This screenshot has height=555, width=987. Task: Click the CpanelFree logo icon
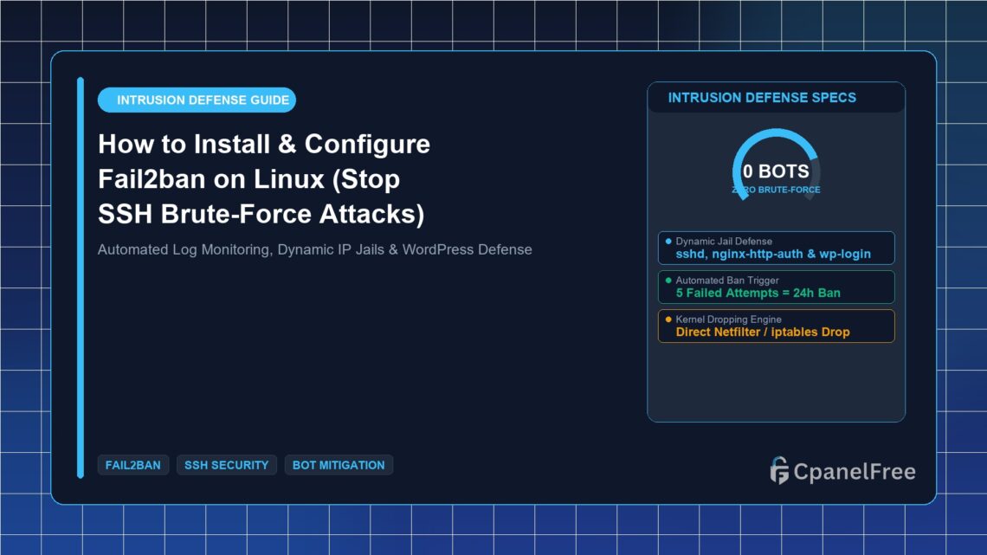click(779, 471)
